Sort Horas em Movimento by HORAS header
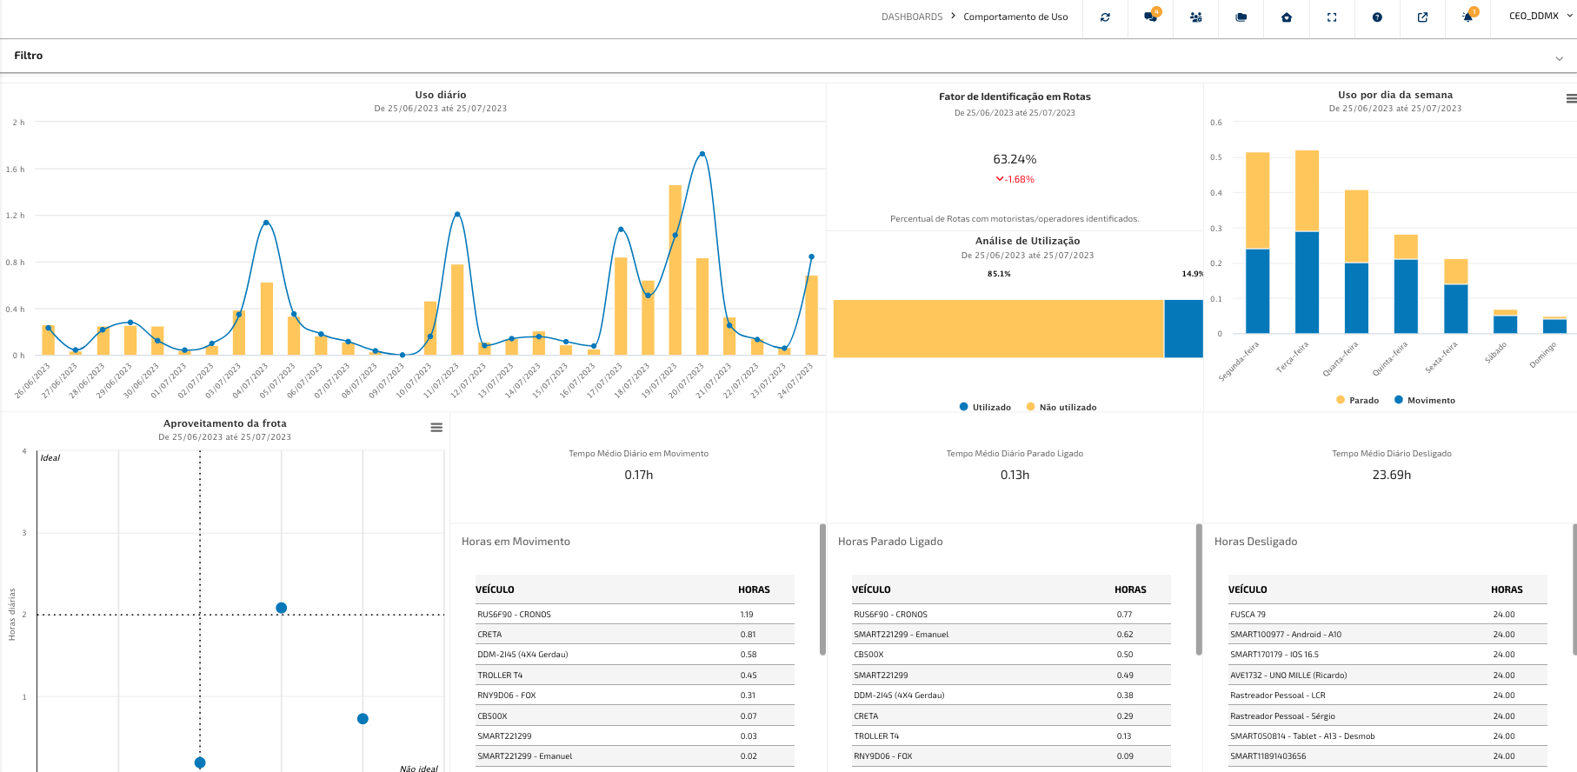1577x772 pixels. click(754, 589)
